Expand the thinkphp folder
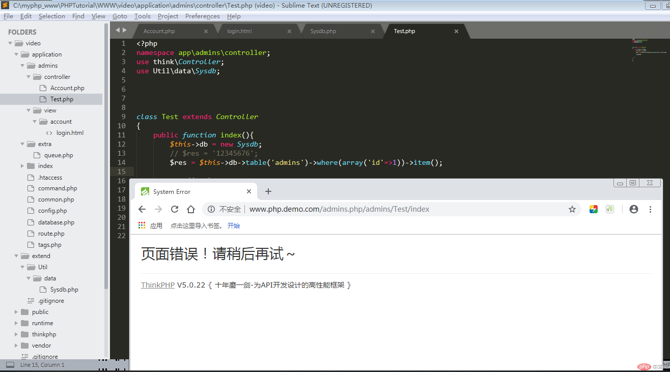The width and height of the screenshot is (670, 372). [x=16, y=334]
